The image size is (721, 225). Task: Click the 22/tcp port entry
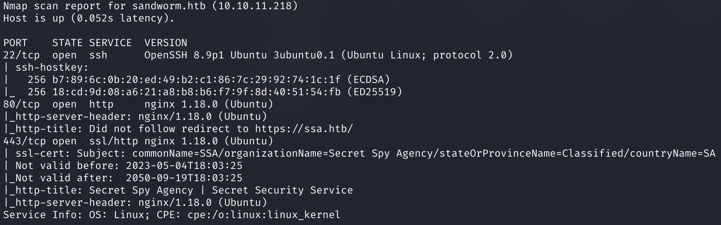pos(21,55)
